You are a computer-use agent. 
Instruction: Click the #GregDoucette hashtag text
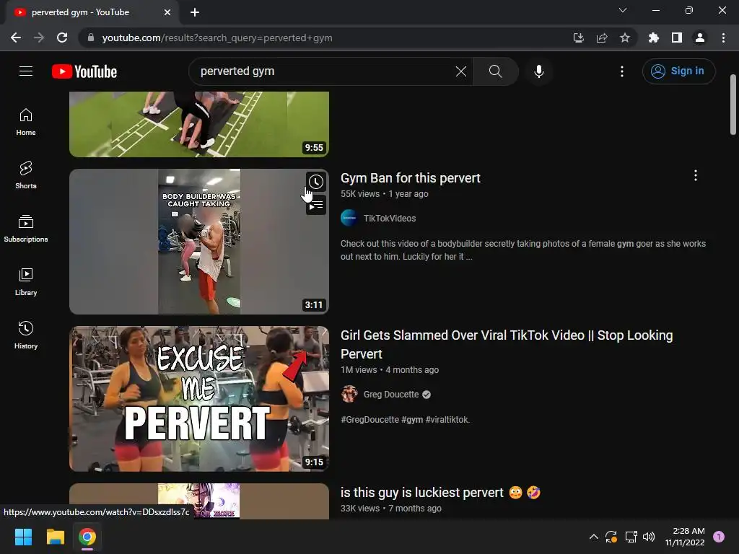click(x=369, y=420)
